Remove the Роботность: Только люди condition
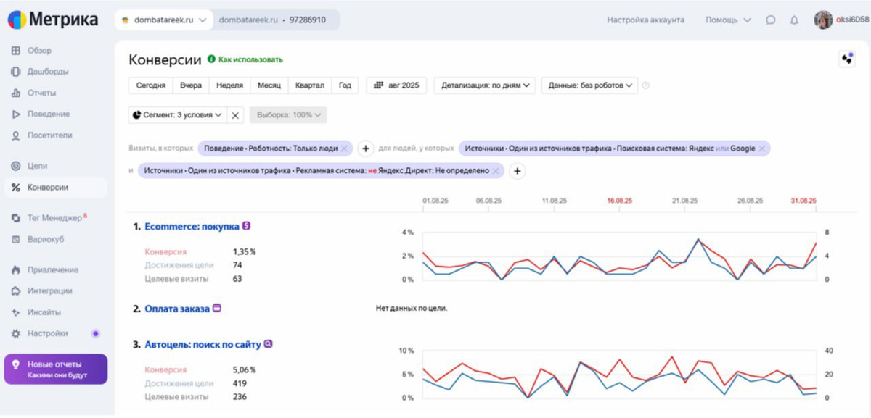Image resolution: width=871 pixels, height=418 pixels. point(345,149)
